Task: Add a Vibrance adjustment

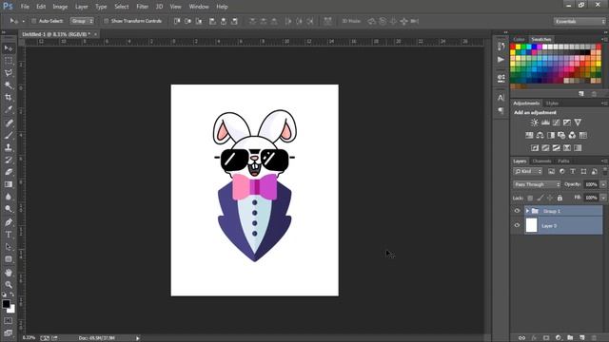Action: click(x=578, y=123)
